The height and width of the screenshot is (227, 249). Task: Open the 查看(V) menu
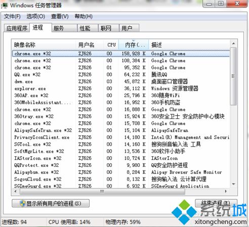point(60,17)
